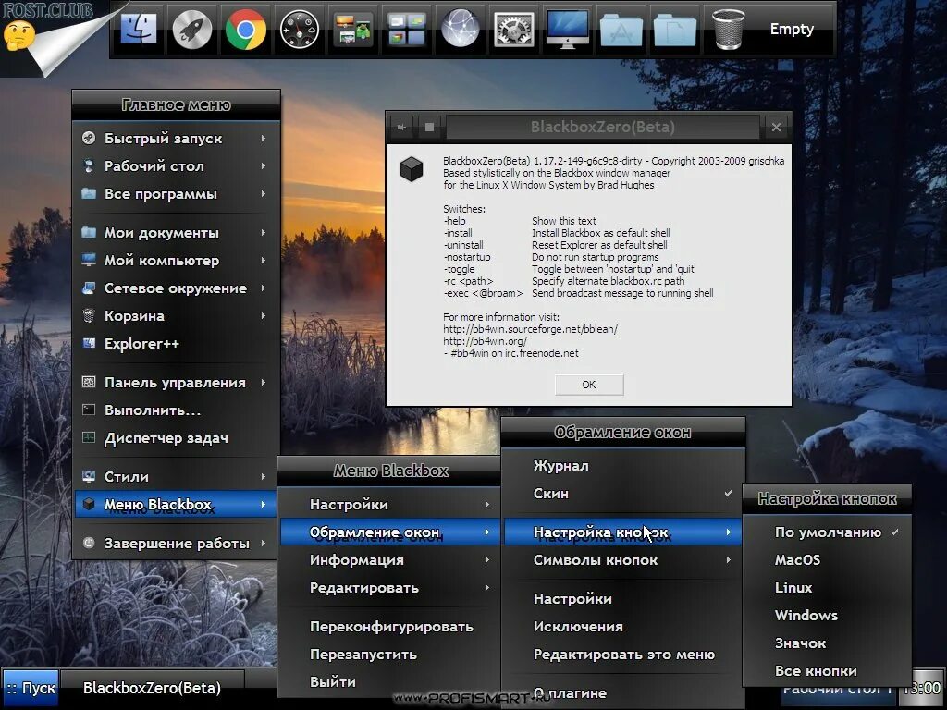Select По умолчанию button setting
The height and width of the screenshot is (710, 947).
click(x=828, y=532)
